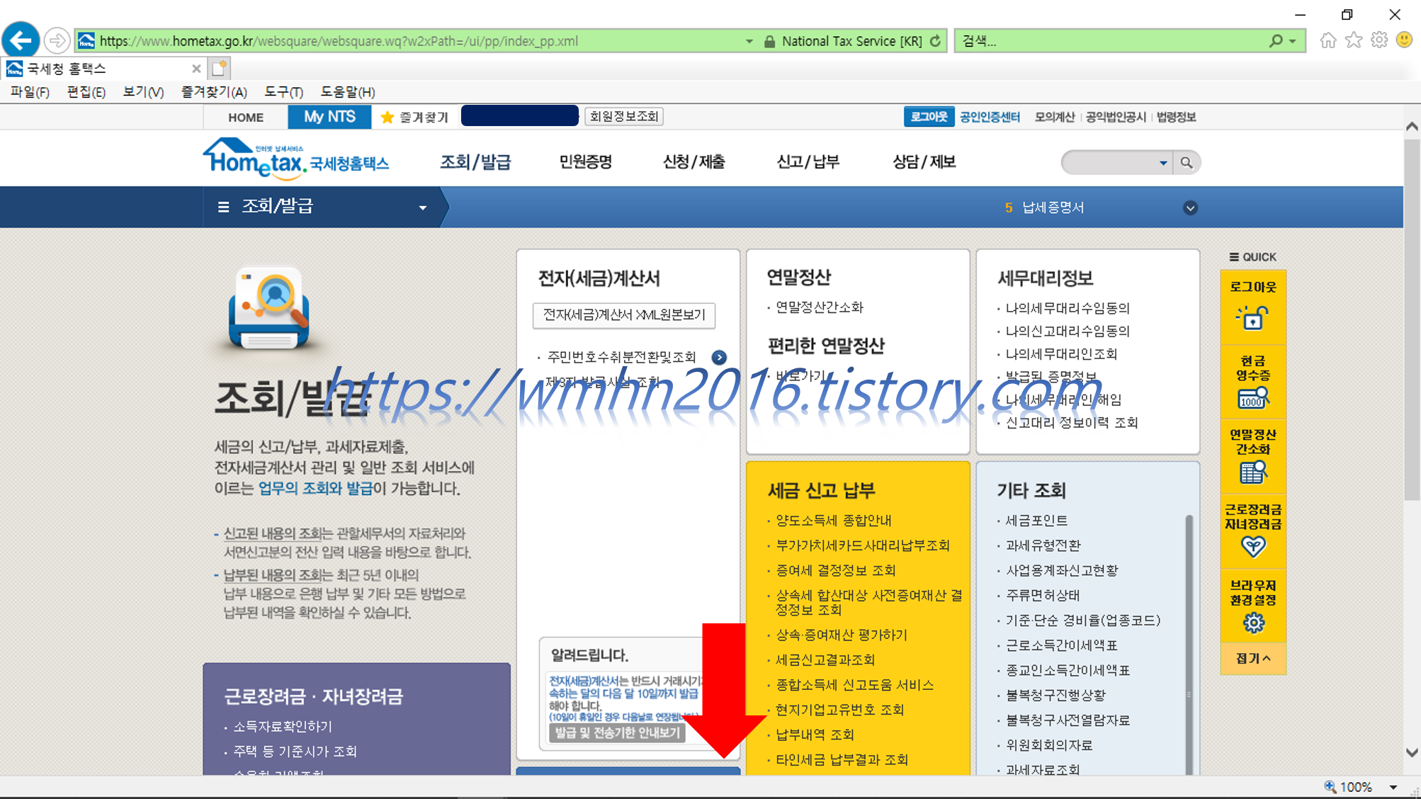This screenshot has height=799, width=1421.
Task: Open 연말정산간소화 link
Action: tap(820, 307)
